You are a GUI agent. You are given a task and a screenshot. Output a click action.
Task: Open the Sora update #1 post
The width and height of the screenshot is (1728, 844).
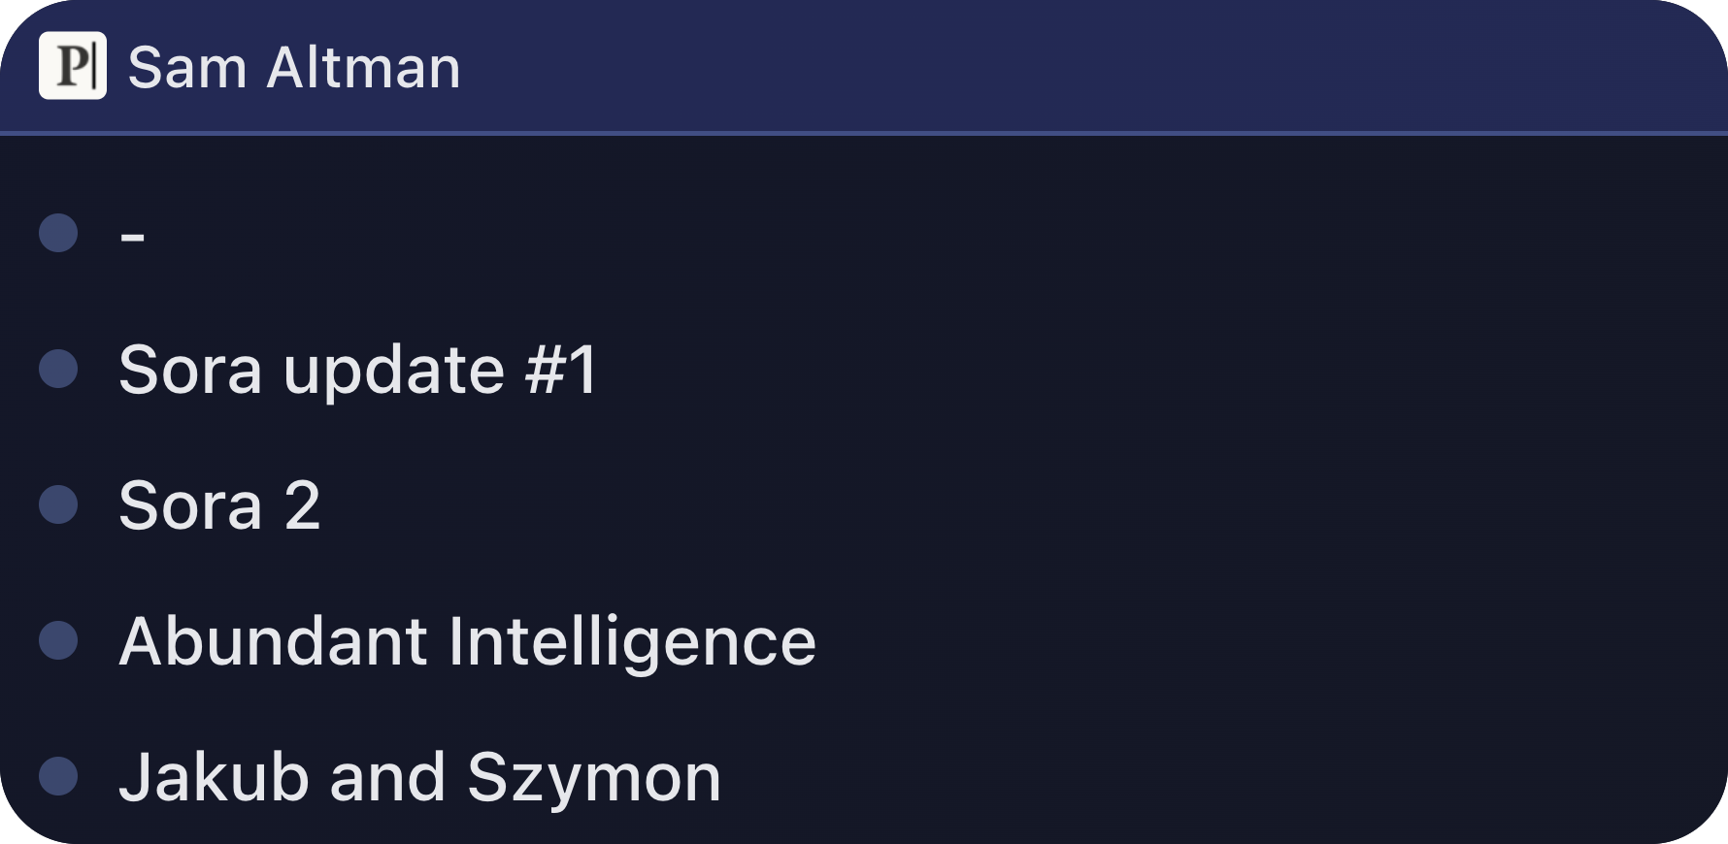357,371
